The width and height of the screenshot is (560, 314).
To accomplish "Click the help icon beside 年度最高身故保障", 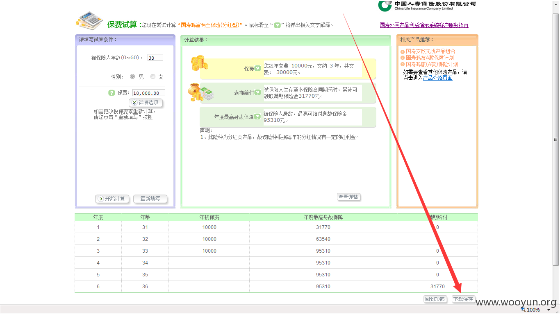I will 257,117.
